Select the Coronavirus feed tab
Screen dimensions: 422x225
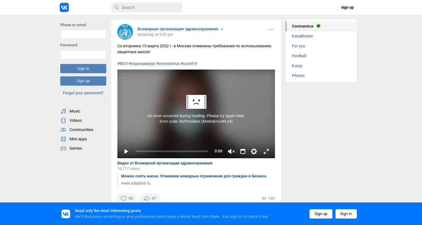[321, 26]
